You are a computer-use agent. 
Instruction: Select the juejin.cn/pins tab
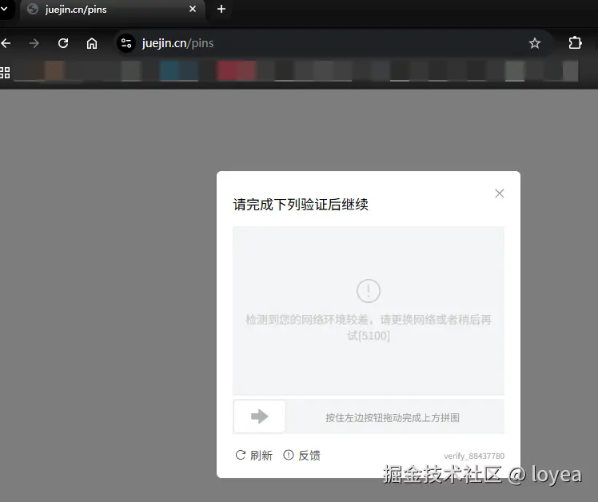[113, 9]
